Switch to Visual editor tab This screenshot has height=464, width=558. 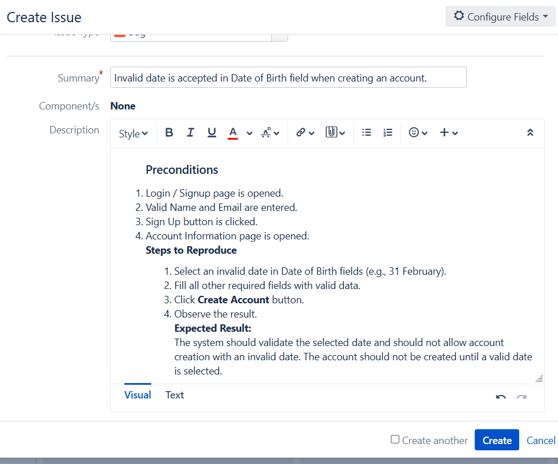[x=138, y=395]
